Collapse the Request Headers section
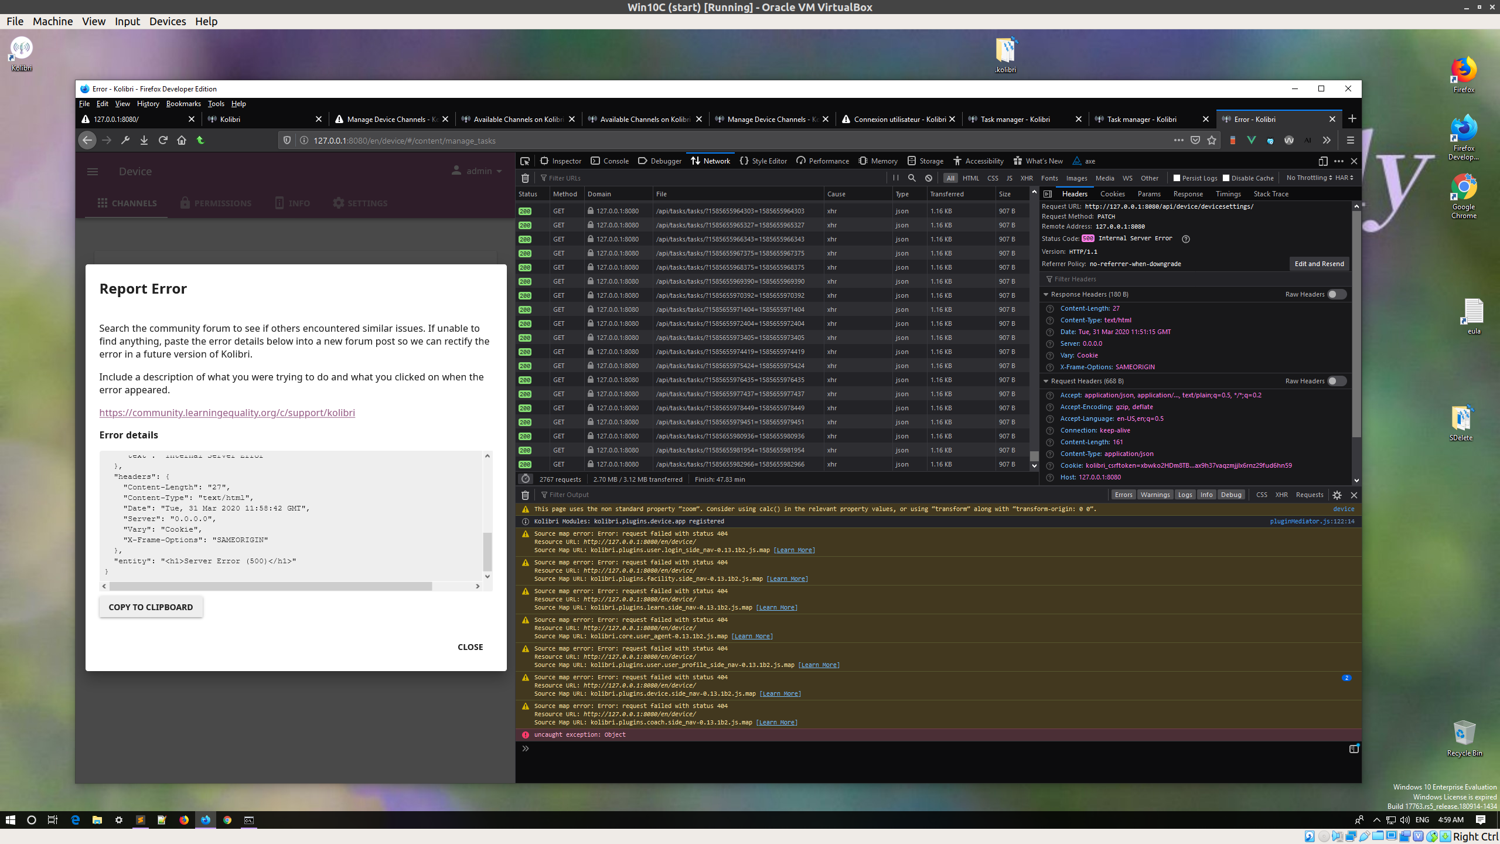 point(1046,381)
